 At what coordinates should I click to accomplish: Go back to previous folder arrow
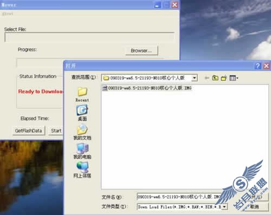click(207, 78)
